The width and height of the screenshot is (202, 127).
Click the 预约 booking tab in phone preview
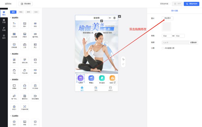click(96, 89)
